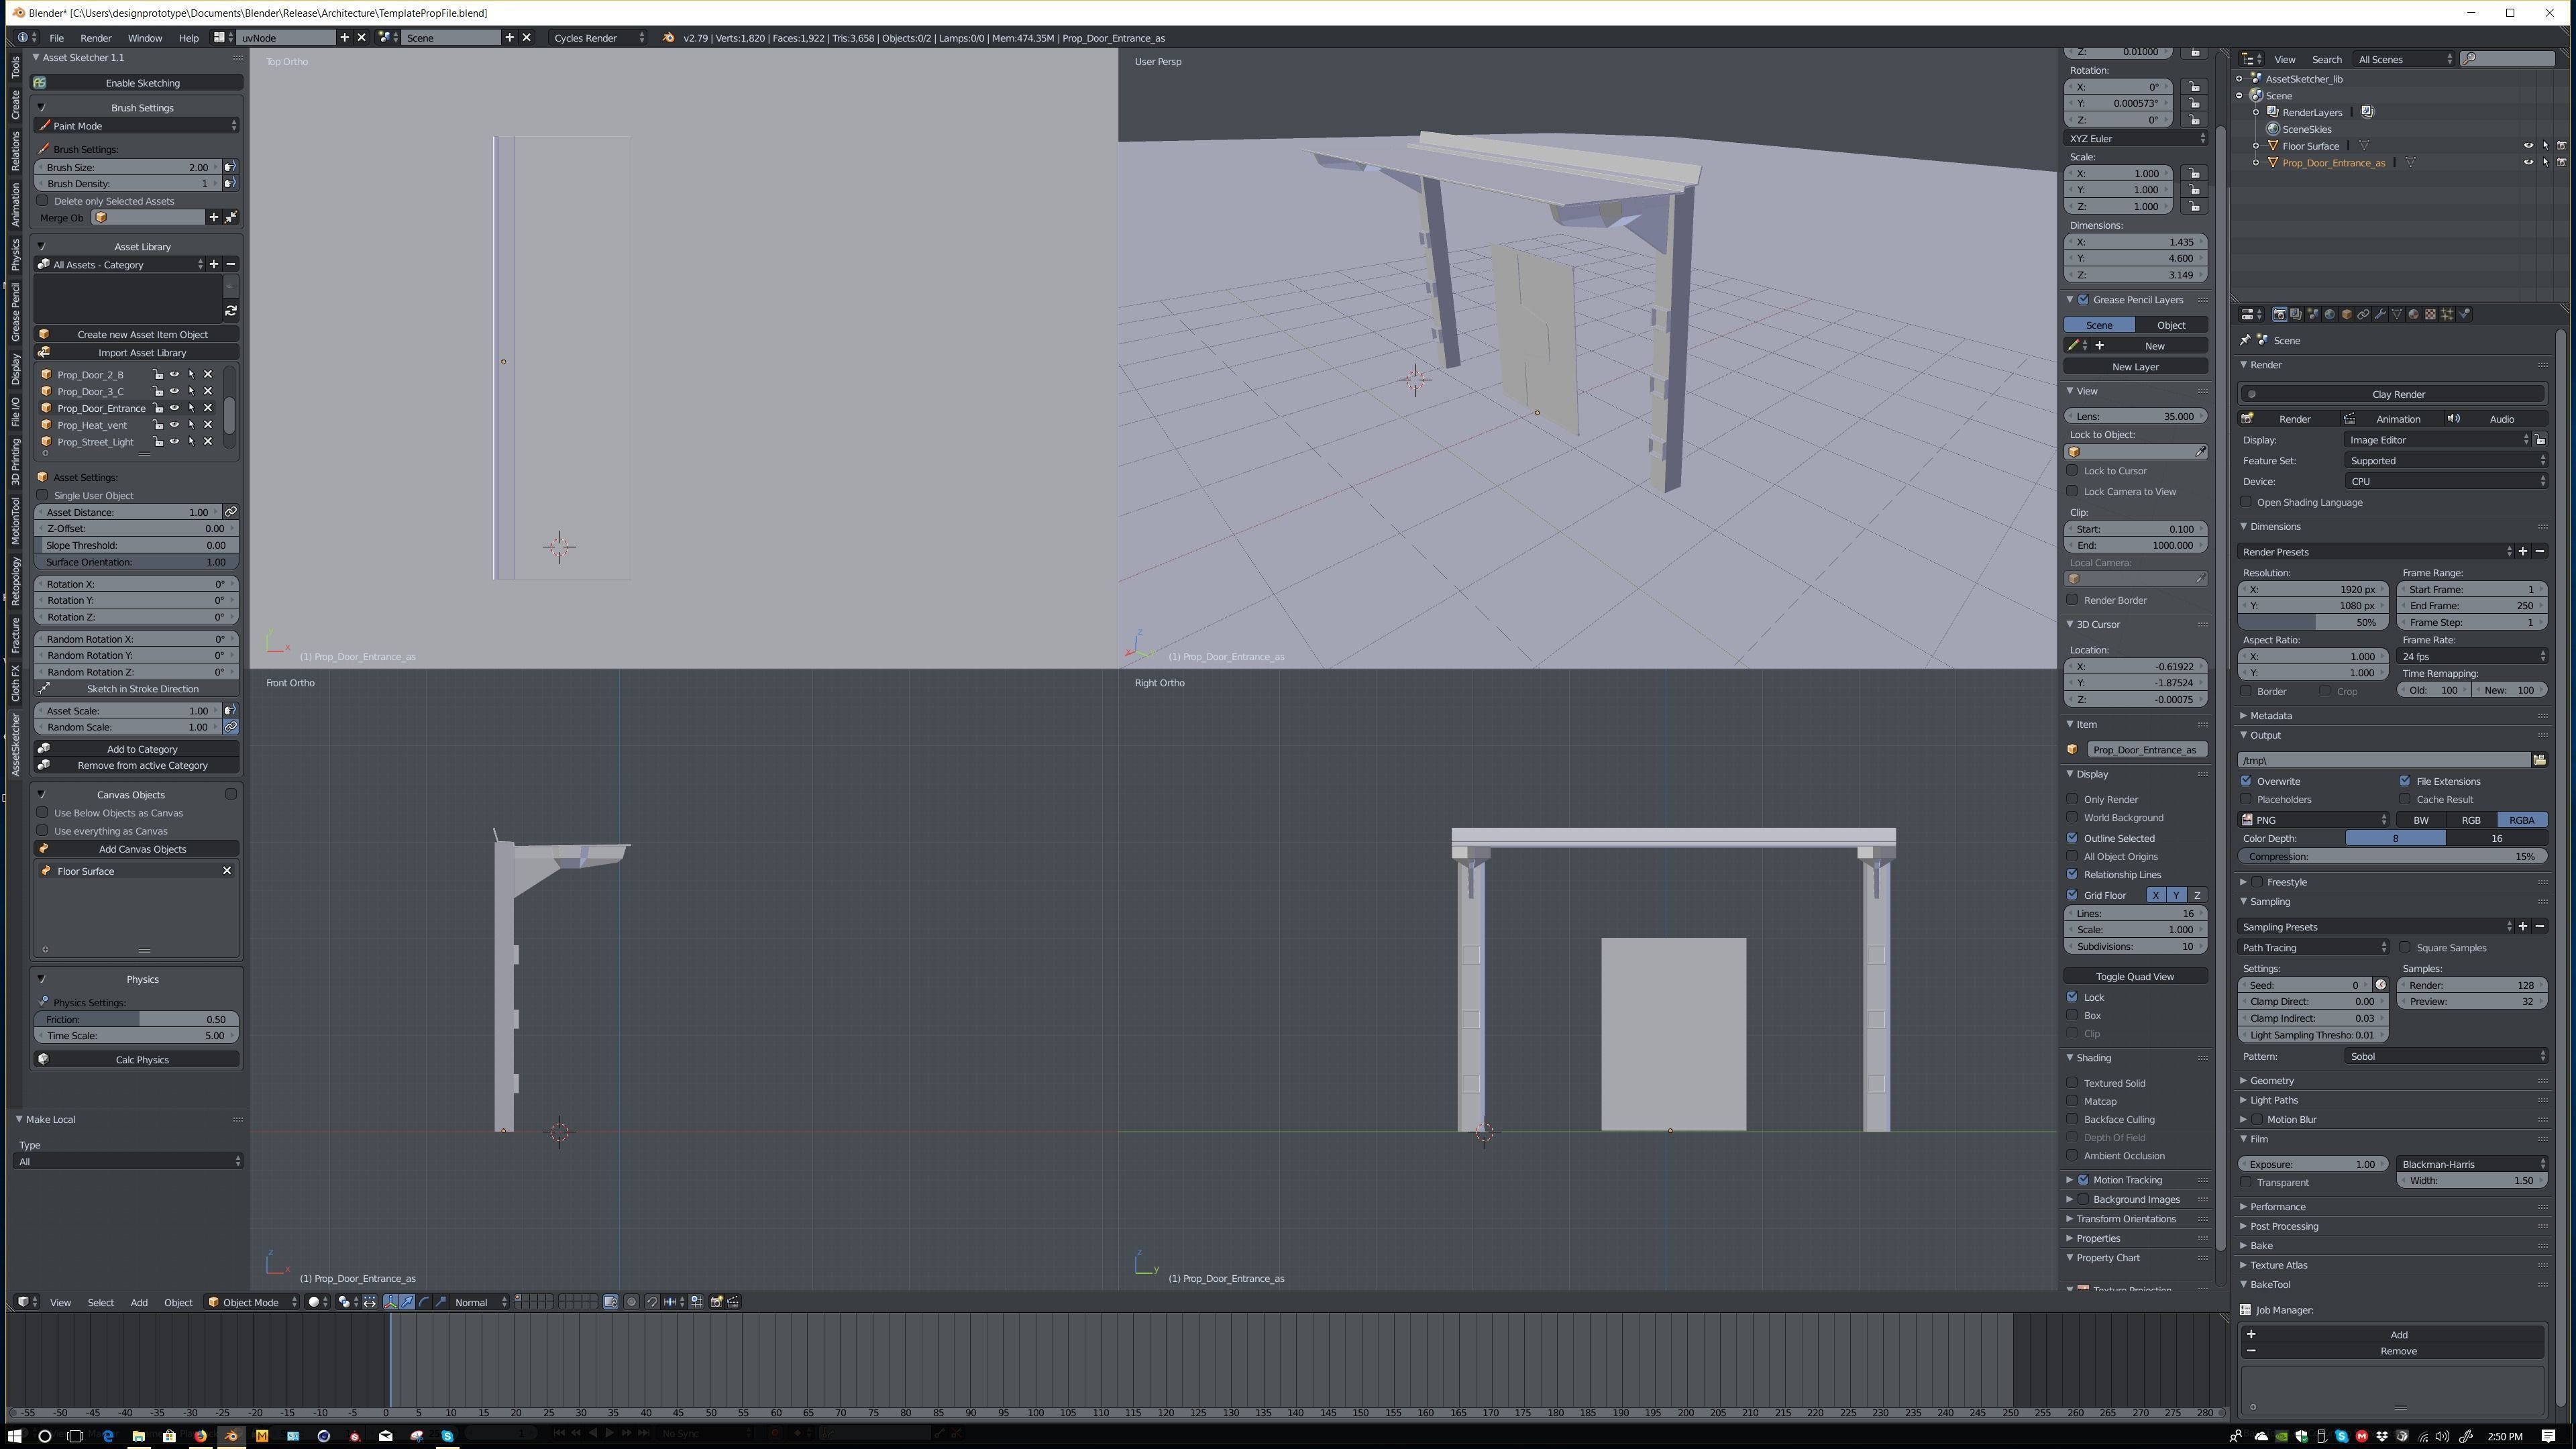
Task: Click the Calc Physics button
Action: (136, 1059)
